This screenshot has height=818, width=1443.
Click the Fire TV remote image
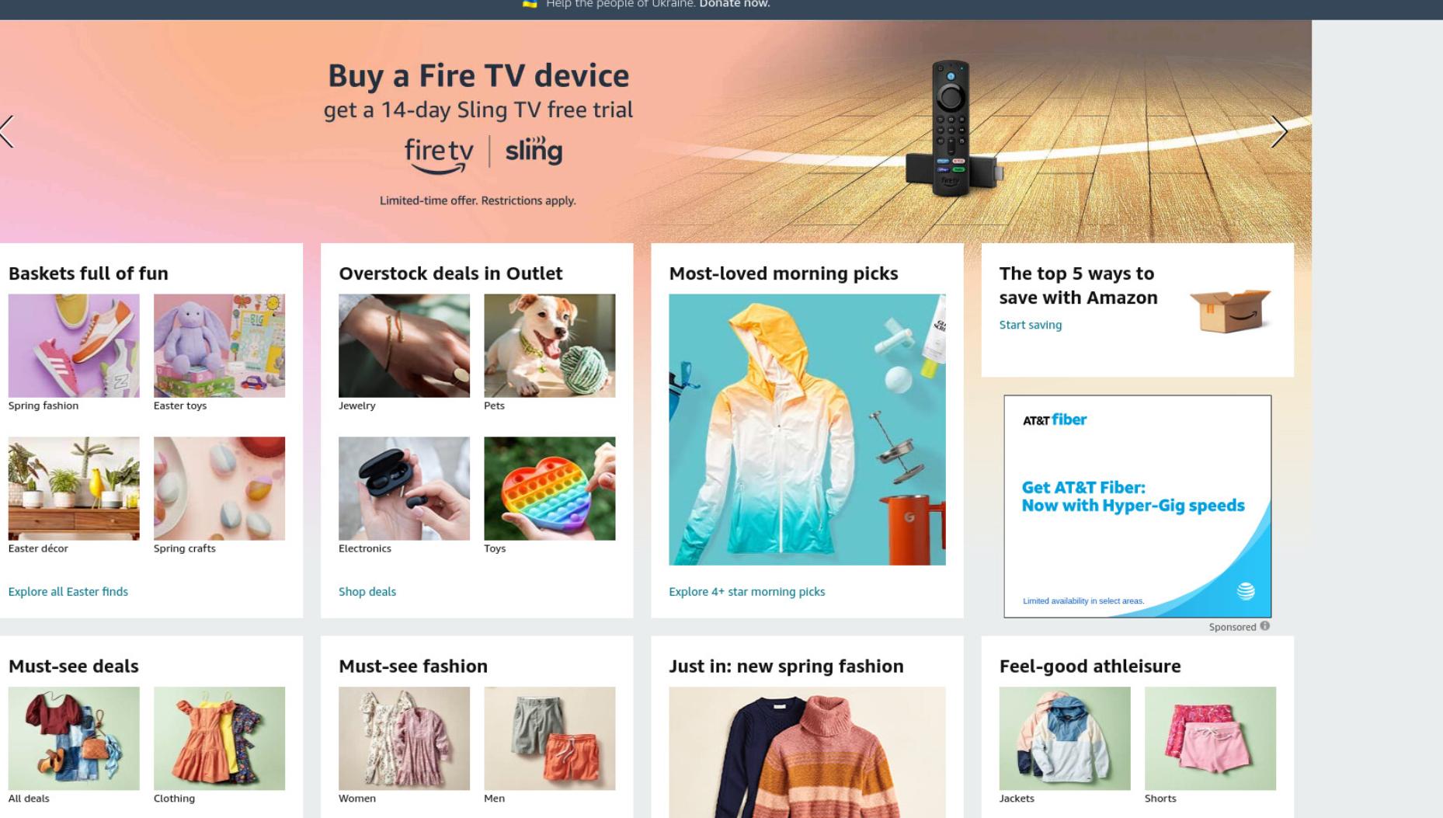coord(952,129)
